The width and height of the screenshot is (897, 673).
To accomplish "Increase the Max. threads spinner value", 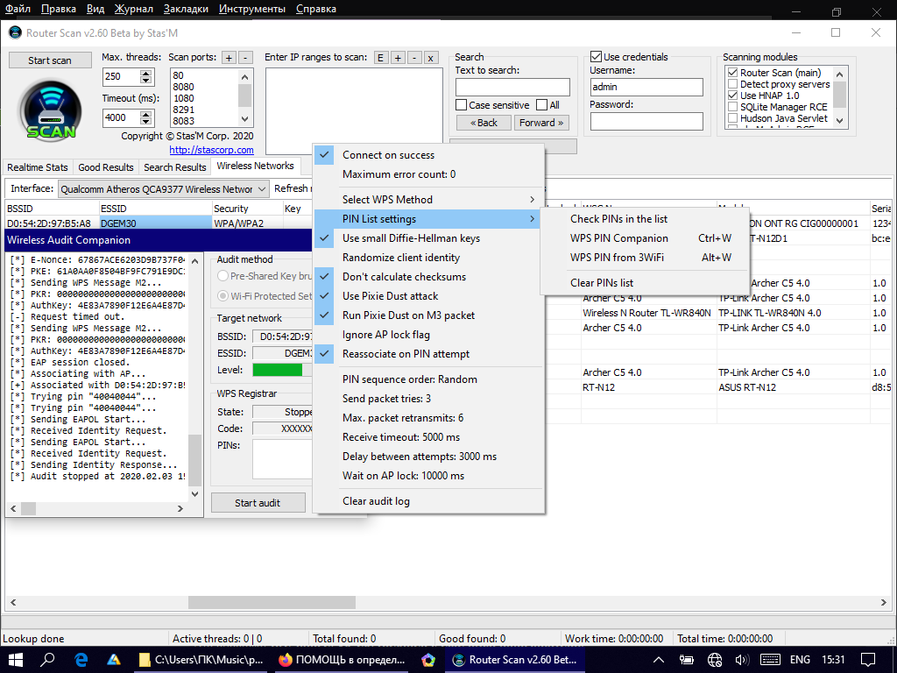I will point(152,73).
